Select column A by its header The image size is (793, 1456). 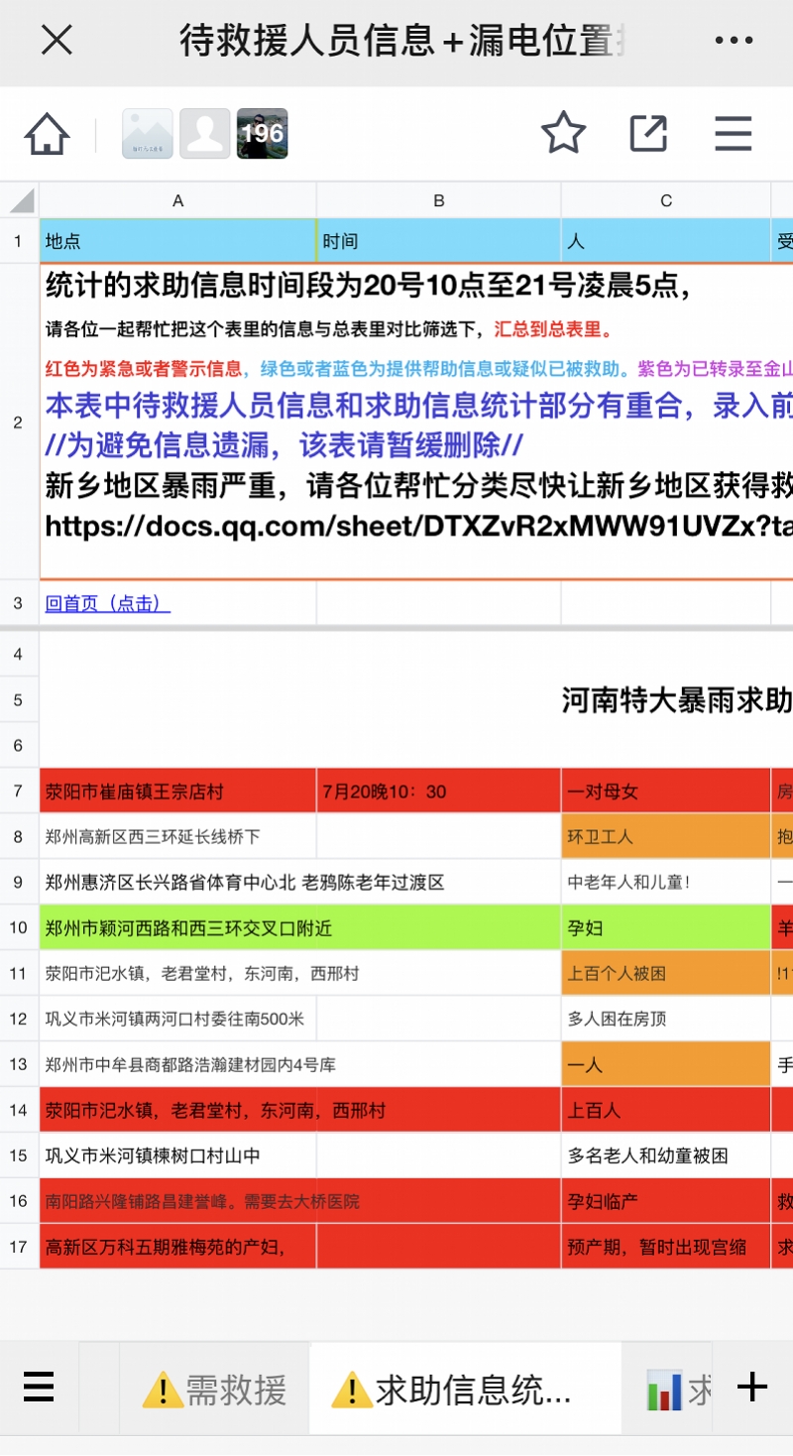[176, 199]
